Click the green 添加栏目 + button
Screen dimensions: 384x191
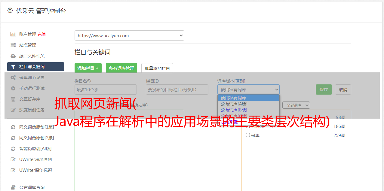coord(88,68)
